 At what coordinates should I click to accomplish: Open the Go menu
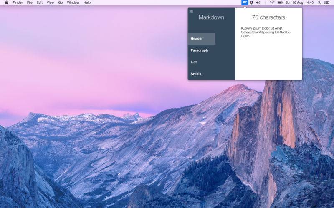(61, 2)
